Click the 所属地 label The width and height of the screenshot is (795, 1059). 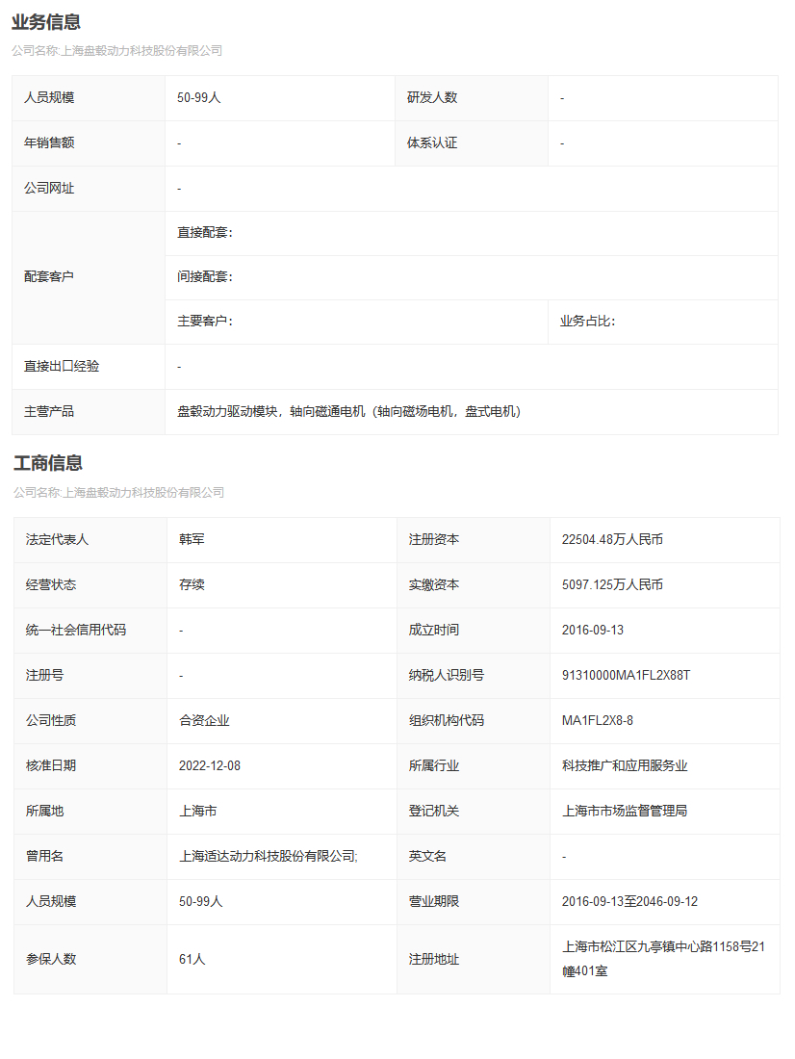[44, 812]
